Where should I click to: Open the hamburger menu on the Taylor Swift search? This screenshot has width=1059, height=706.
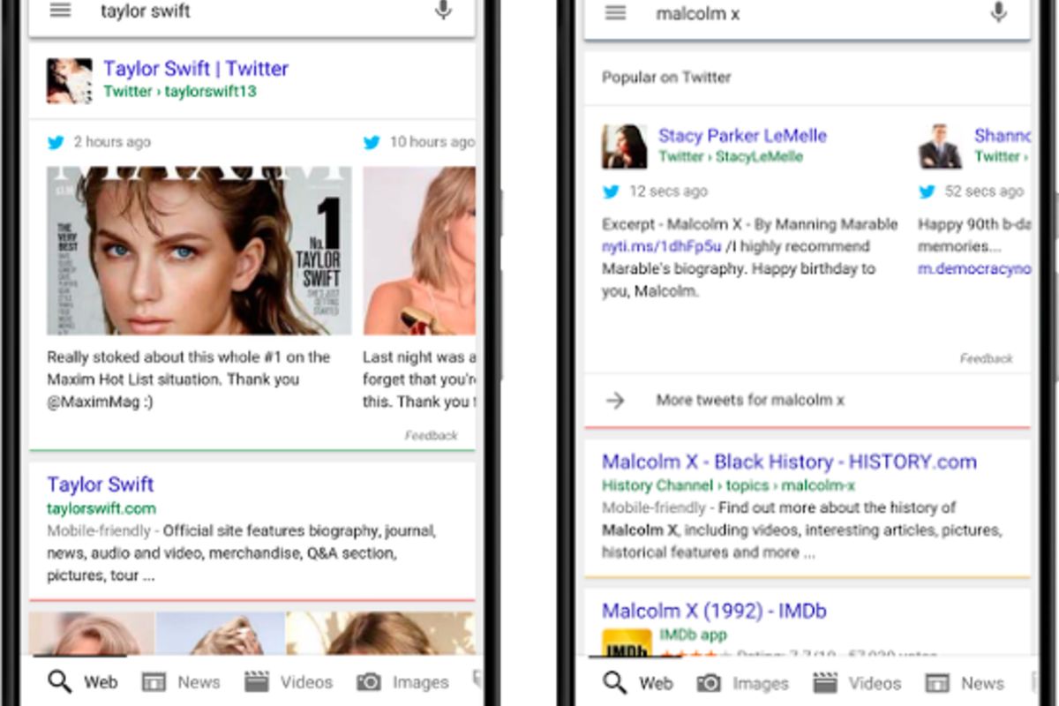coord(59,11)
